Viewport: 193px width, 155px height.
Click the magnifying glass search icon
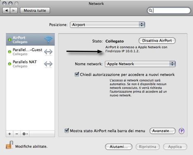pyautogui.click(x=150, y=10)
